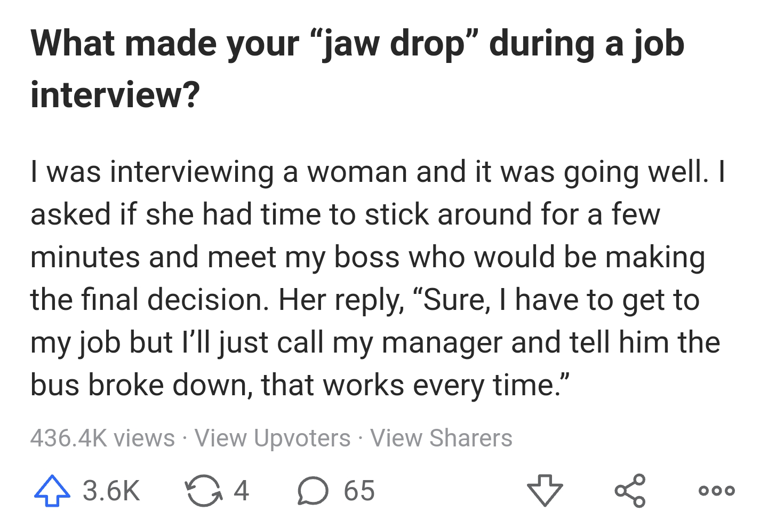768x519 pixels.
Task: Click the View Sharers link
Action: tap(441, 438)
